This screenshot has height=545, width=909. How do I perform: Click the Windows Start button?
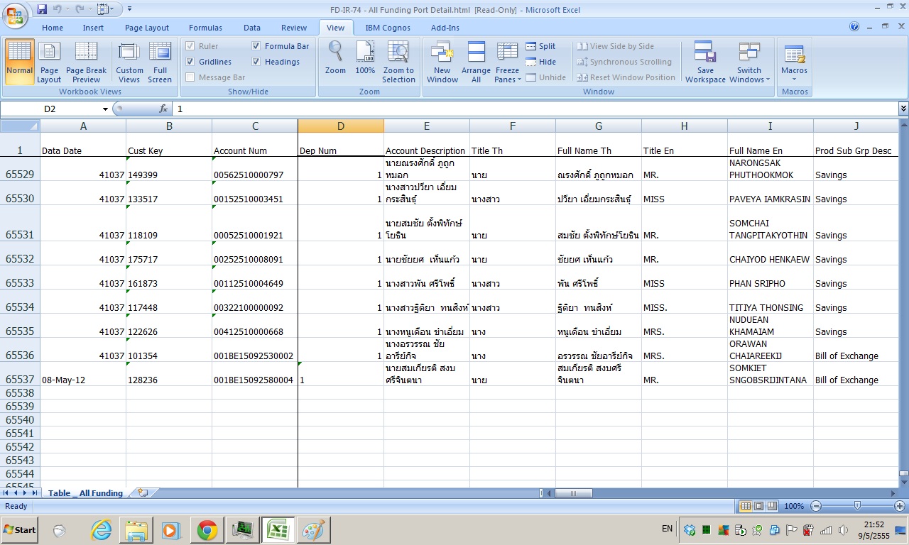pyautogui.click(x=20, y=530)
